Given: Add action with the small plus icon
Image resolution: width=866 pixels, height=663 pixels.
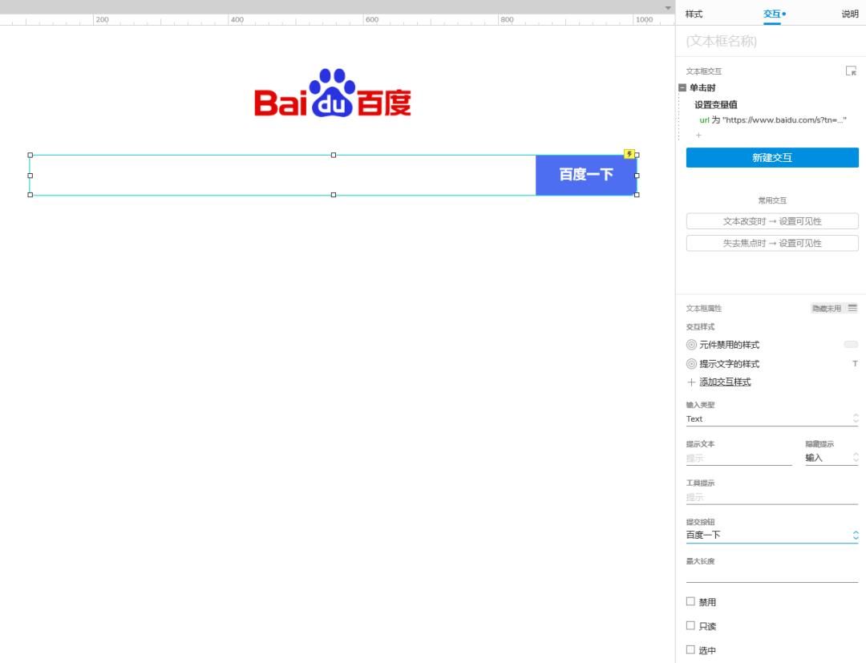Looking at the screenshot, I should tap(698, 135).
